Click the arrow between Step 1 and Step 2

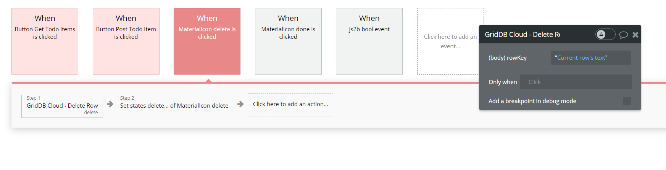pos(110,104)
